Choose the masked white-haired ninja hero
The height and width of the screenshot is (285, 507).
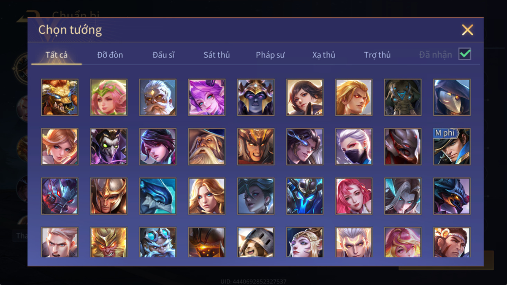click(x=354, y=147)
